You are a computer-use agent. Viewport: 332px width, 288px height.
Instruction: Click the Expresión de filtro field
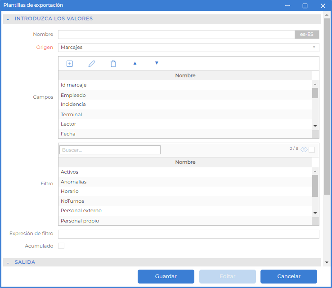coord(188,234)
